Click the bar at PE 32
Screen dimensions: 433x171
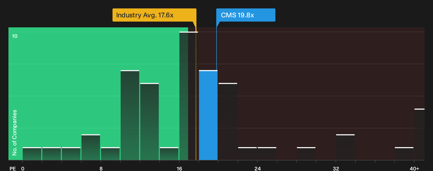345,147
